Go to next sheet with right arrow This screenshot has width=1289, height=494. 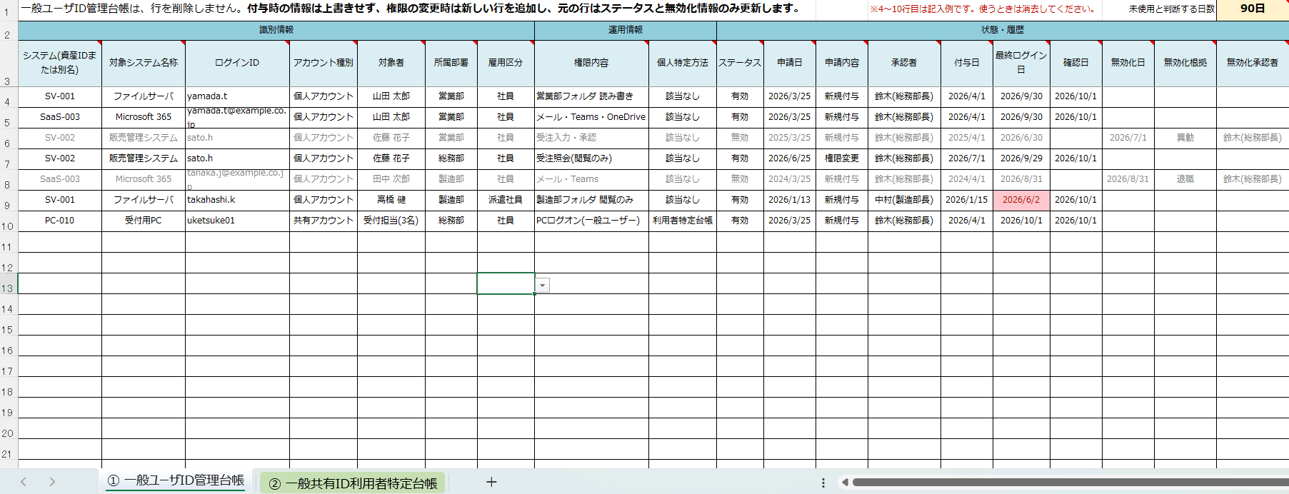52,482
